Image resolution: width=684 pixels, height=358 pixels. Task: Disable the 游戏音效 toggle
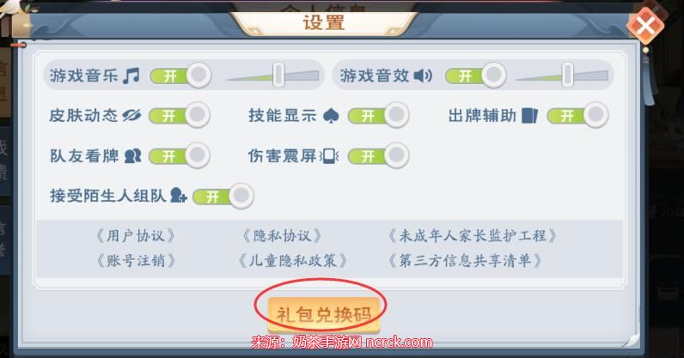(475, 76)
